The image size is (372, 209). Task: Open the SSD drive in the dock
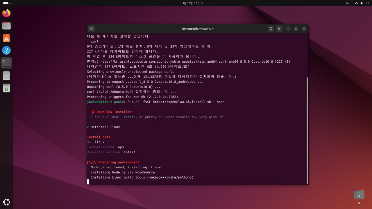coord(6,75)
